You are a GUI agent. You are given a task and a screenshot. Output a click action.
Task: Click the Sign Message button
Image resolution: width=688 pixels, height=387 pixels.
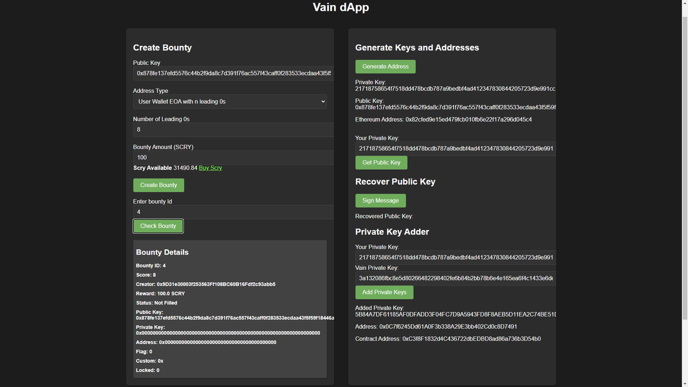click(381, 201)
